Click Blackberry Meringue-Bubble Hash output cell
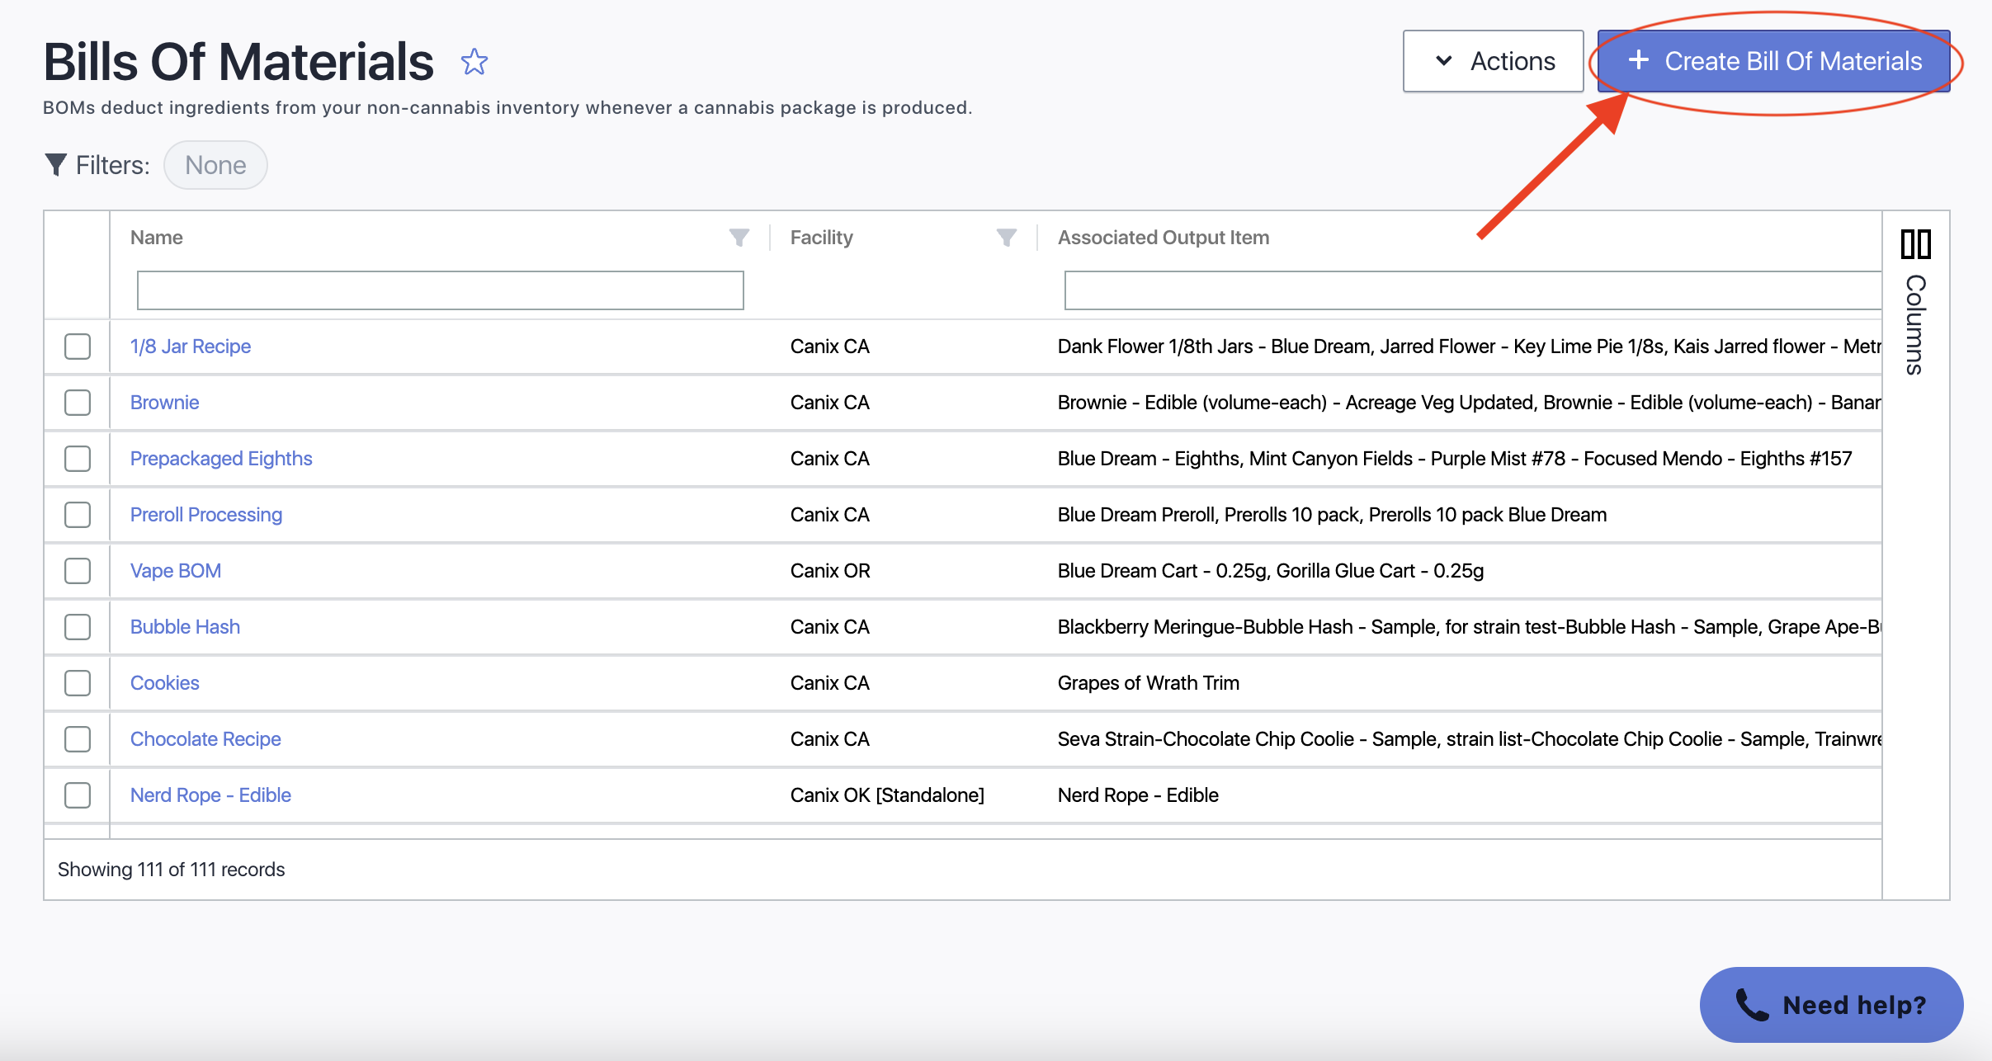 [1469, 627]
